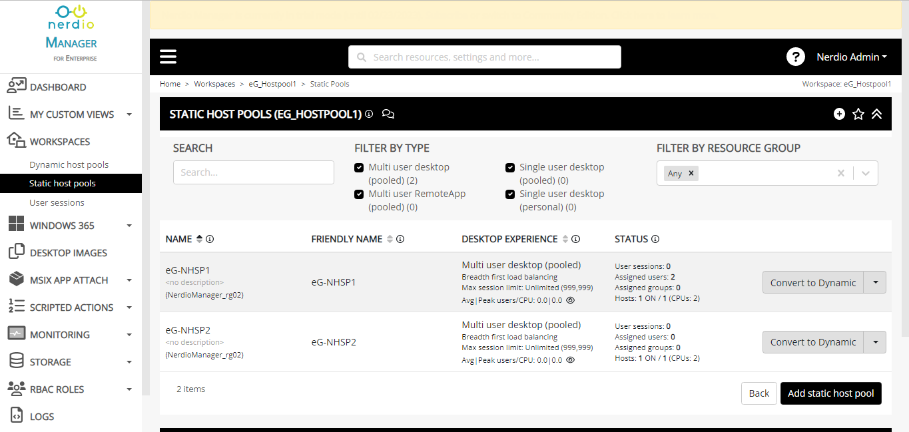Collapse the Static Host Pools panel
The height and width of the screenshot is (432, 909).
876,114
